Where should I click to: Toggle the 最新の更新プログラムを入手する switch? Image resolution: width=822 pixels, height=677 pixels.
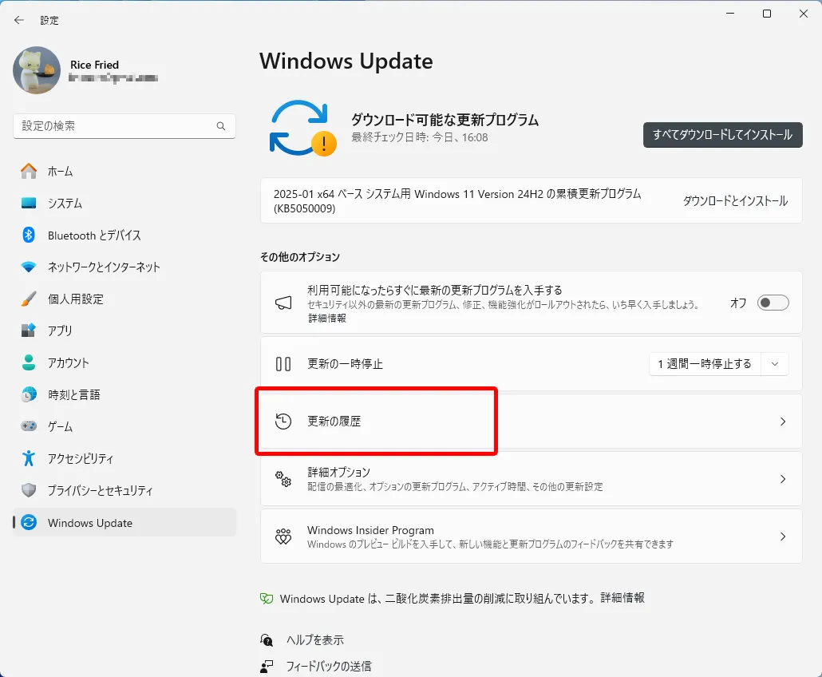[773, 303]
